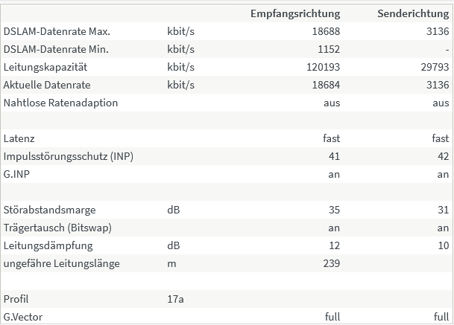Image resolution: width=454 pixels, height=325 pixels.
Task: Select the Störabstandsmarge label
Action: pyautogui.click(x=49, y=210)
